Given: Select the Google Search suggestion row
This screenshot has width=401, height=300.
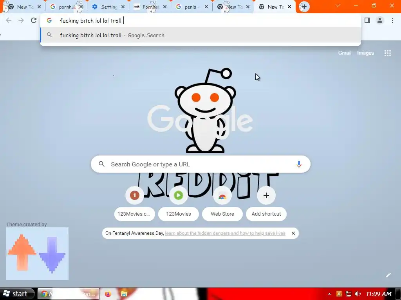Looking at the screenshot, I should (200, 35).
